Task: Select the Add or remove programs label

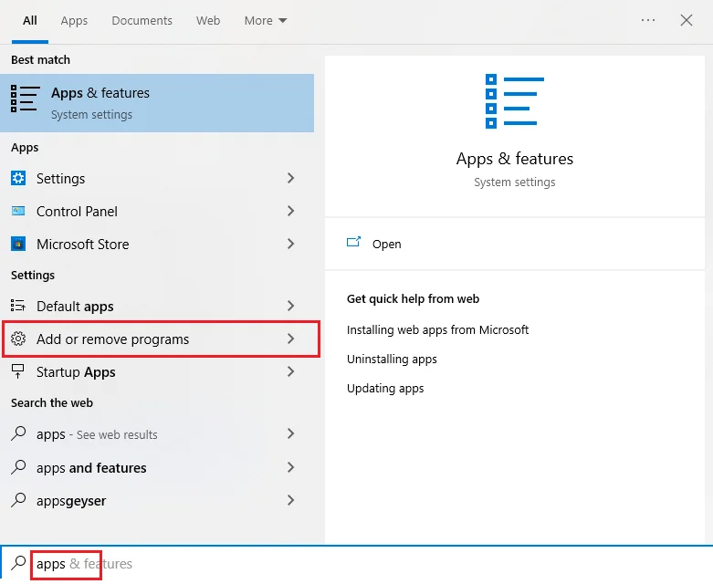Action: (x=112, y=339)
